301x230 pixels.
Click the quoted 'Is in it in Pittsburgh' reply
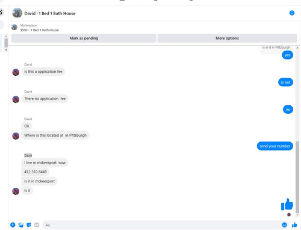click(276, 48)
